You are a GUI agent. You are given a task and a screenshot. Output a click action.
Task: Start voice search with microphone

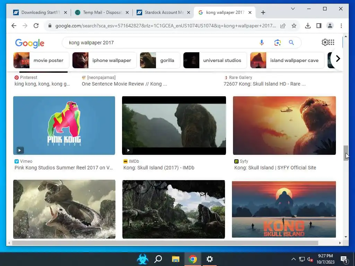(261, 43)
